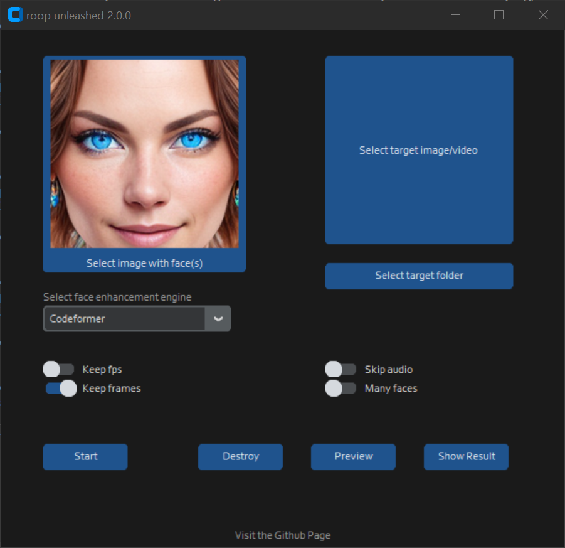Enable the Keep fps switch
Image resolution: width=565 pixels, height=548 pixels.
[59, 369]
